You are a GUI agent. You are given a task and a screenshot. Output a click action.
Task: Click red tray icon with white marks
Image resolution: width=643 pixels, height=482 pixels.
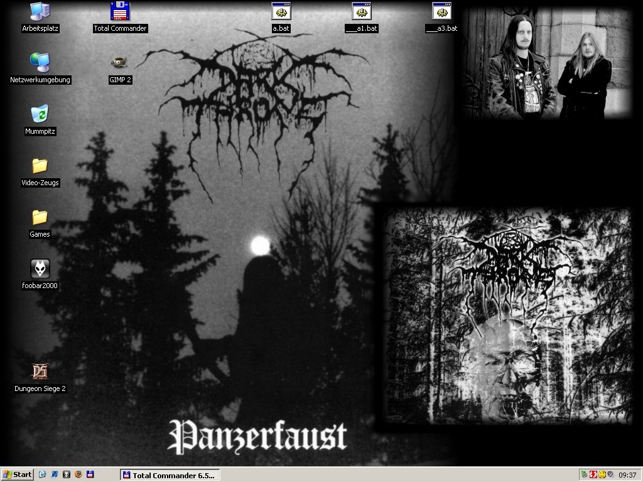[x=593, y=474]
